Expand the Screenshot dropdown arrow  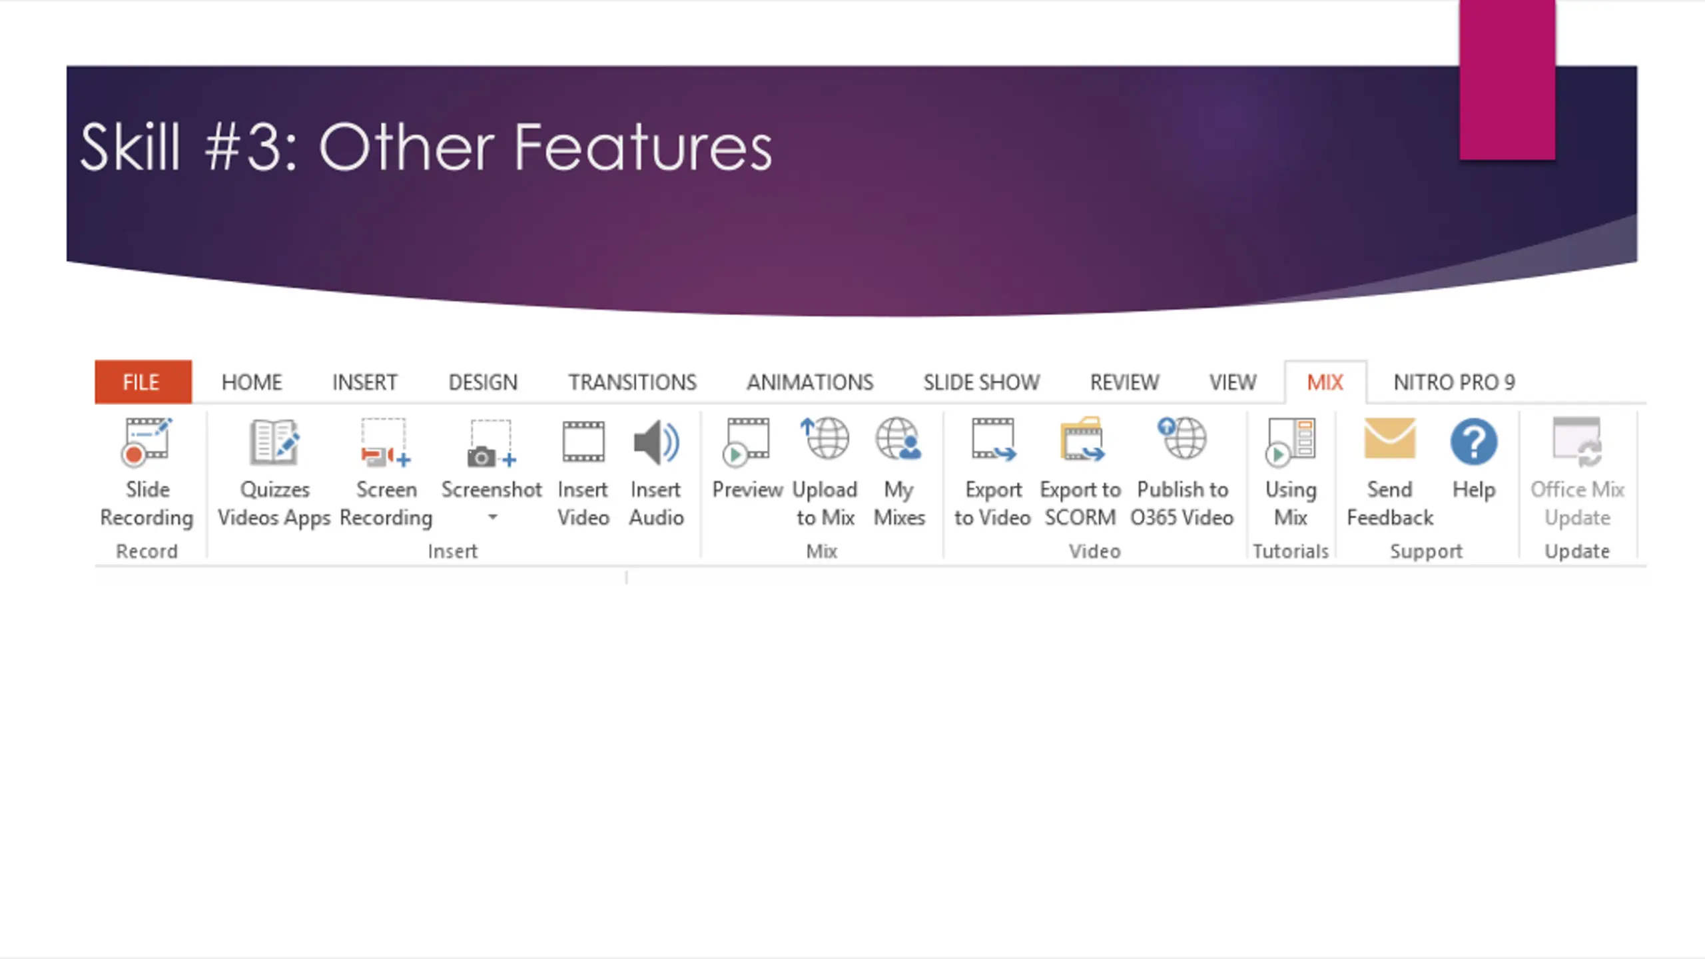[x=493, y=517]
